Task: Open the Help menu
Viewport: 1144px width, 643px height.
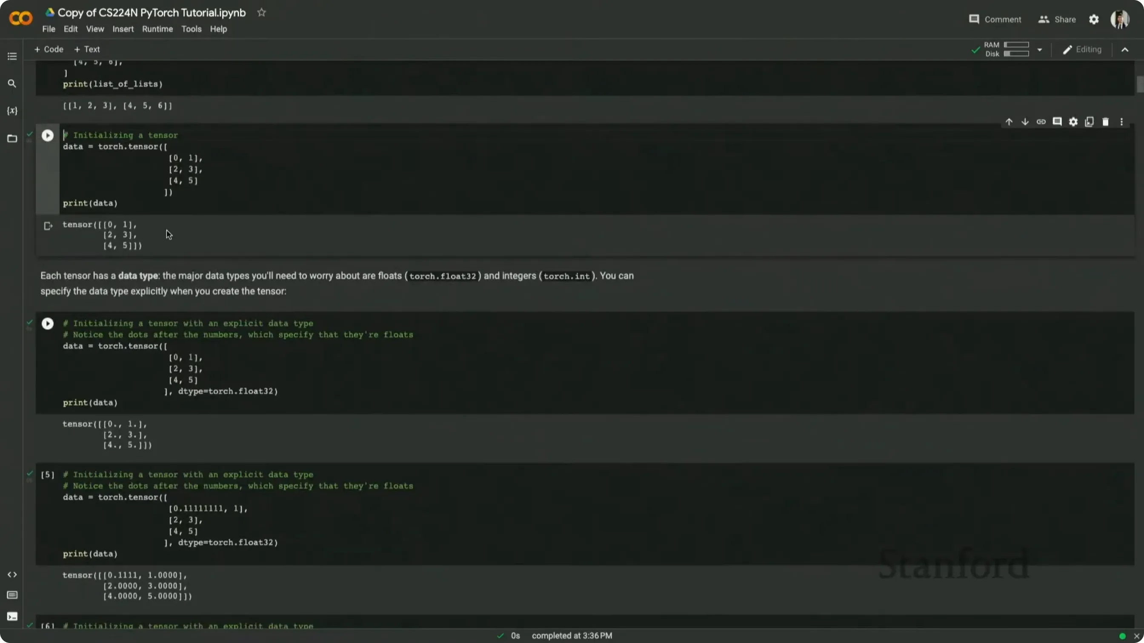Action: (x=218, y=29)
